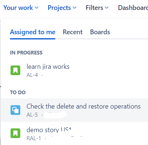Click the AL-4 issue key

pyautogui.click(x=32, y=75)
